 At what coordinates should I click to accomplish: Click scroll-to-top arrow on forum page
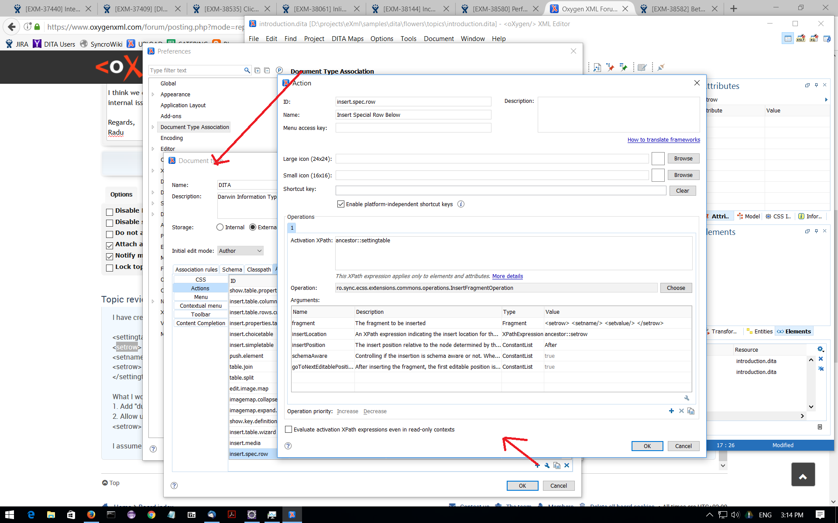[803, 475]
